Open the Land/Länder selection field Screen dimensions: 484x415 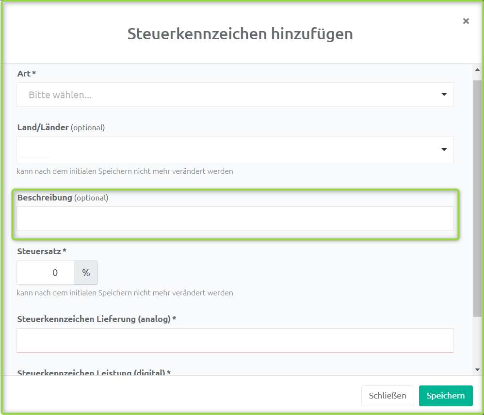pos(228,150)
